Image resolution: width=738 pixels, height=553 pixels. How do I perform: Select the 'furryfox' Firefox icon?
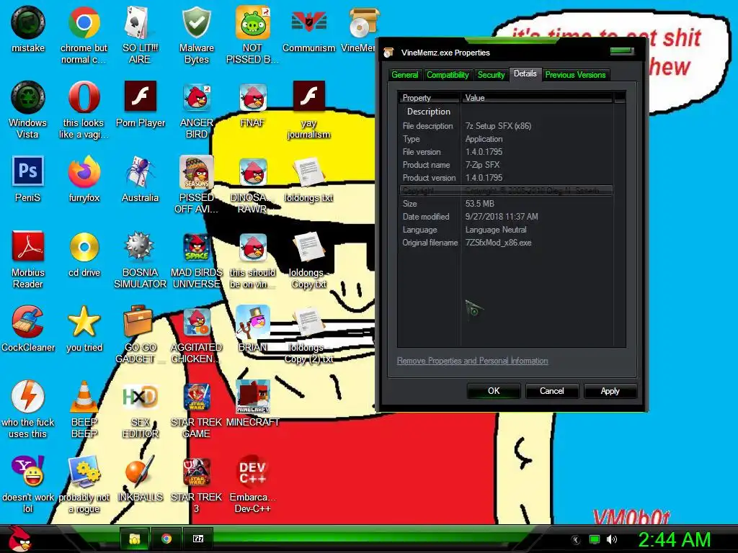[84, 179]
